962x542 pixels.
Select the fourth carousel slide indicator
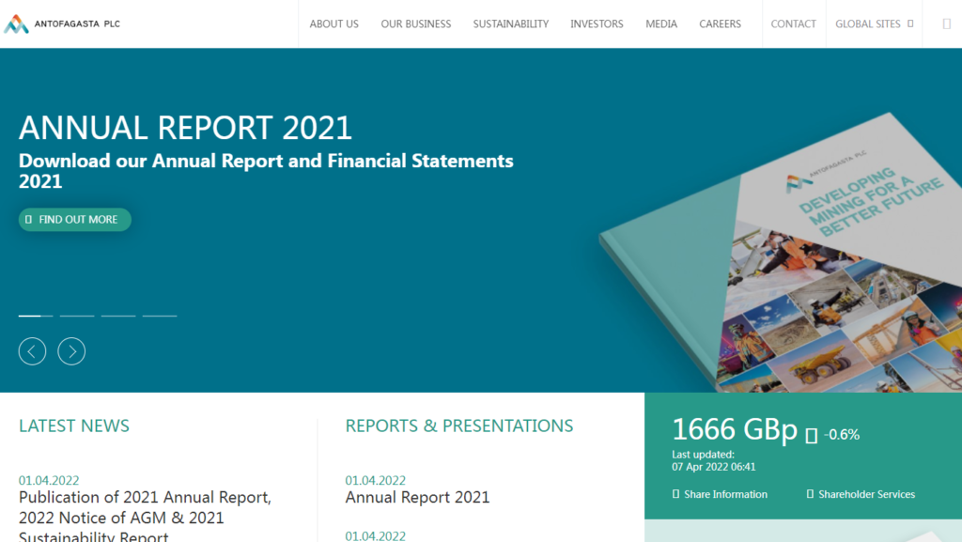(x=160, y=316)
